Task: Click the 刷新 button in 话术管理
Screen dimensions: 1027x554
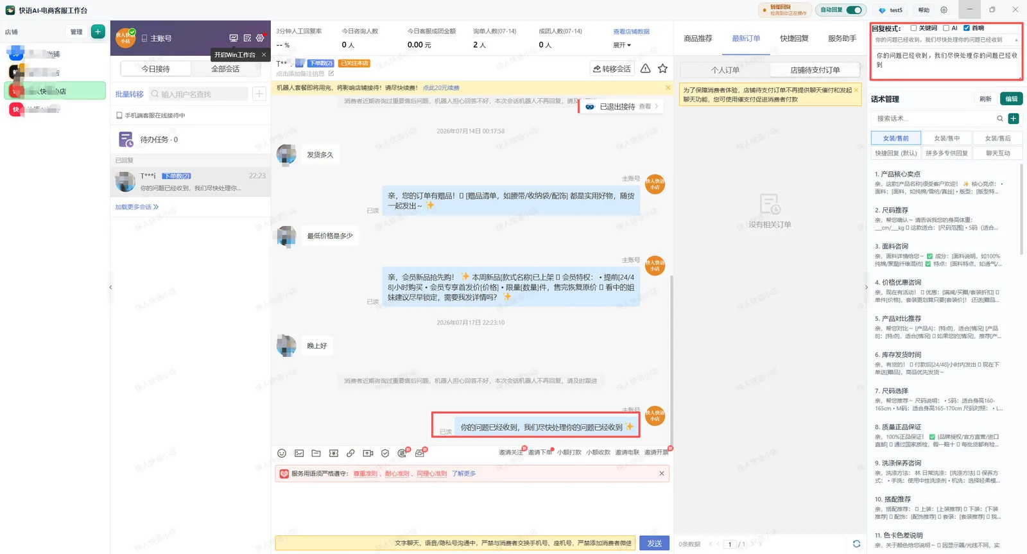Action: pyautogui.click(x=985, y=99)
